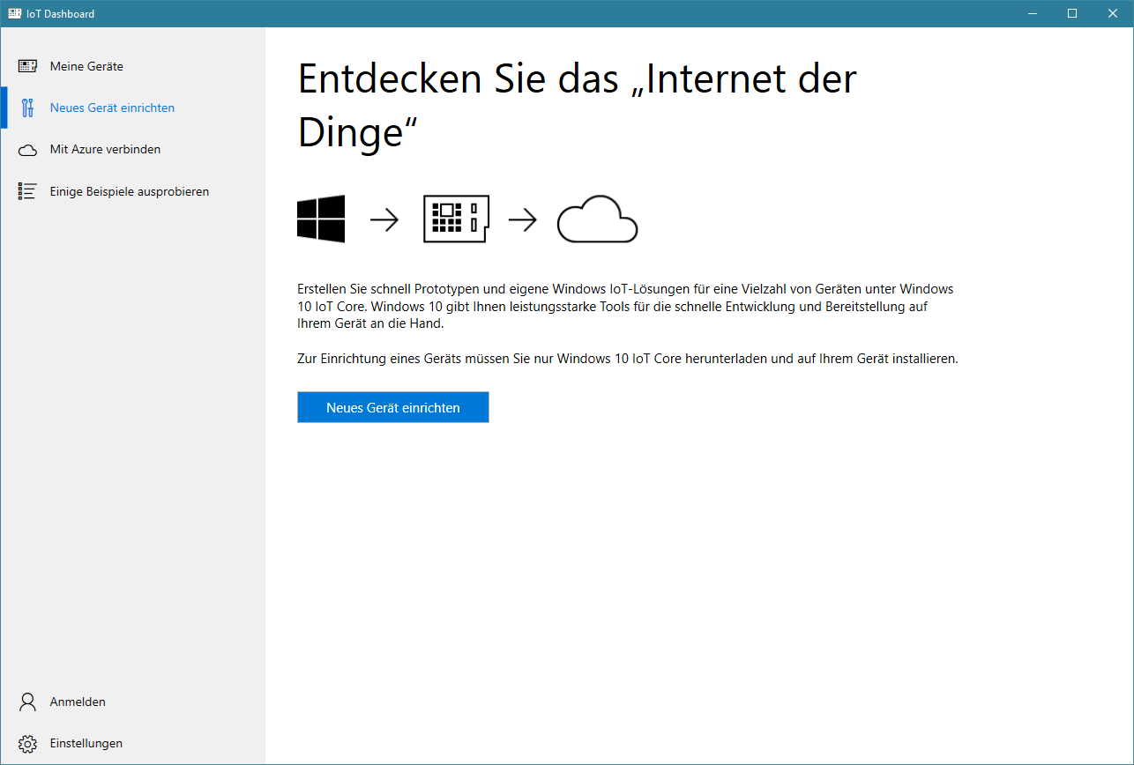Select Neues Gerät einrichten in the sidebar

tap(112, 108)
